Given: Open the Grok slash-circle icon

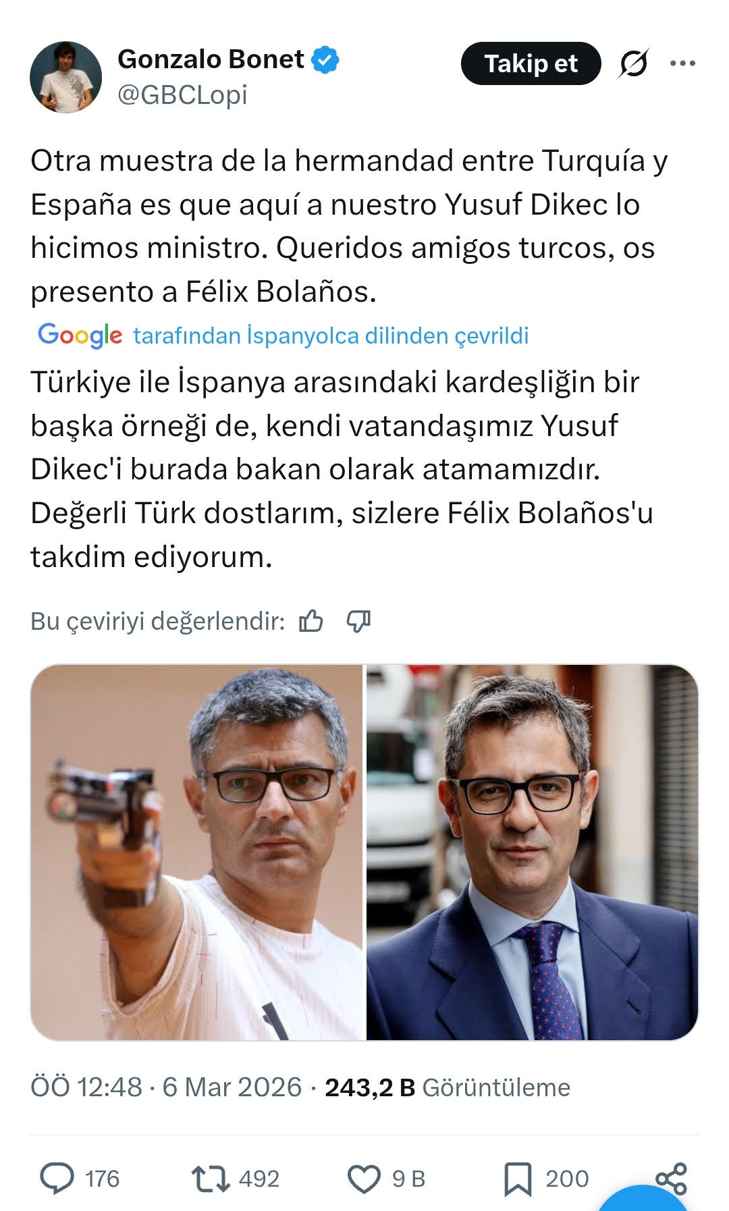Looking at the screenshot, I should click(634, 63).
